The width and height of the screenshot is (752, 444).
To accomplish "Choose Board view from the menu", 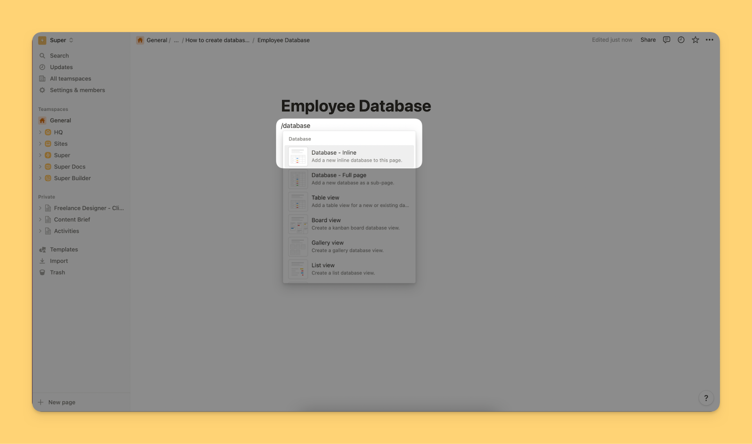I will (x=349, y=224).
